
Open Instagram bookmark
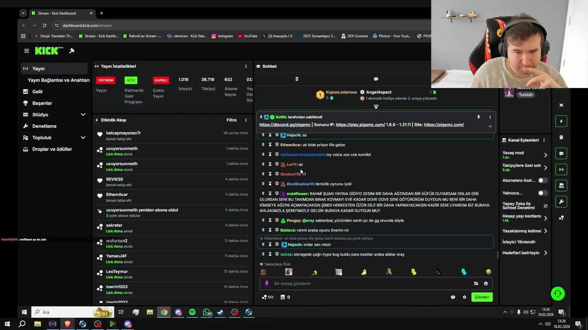(x=222, y=36)
